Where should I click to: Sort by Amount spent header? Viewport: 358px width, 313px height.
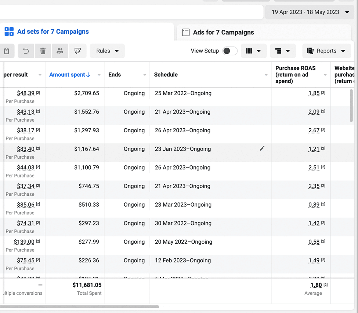point(70,75)
